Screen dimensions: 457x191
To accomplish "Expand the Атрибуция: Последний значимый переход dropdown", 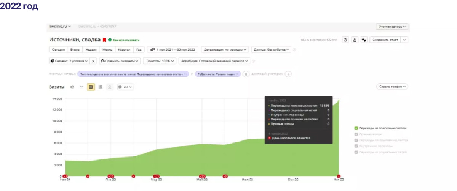I will coord(214,61).
